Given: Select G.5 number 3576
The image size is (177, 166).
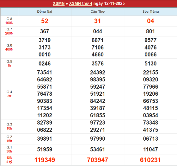Looking at the screenshot, I should [98, 64].
